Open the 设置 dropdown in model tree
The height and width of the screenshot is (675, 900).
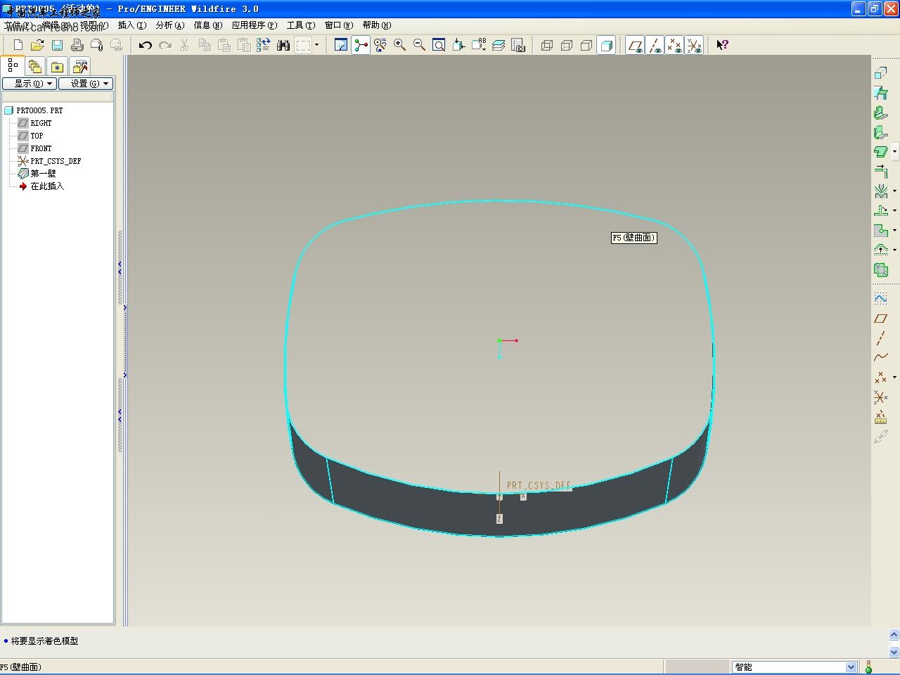pos(86,84)
